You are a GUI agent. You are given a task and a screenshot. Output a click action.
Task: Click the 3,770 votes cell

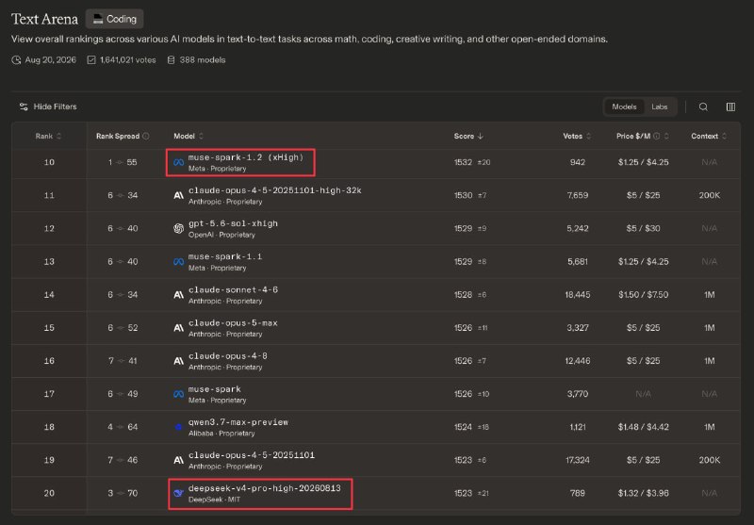(x=577, y=394)
